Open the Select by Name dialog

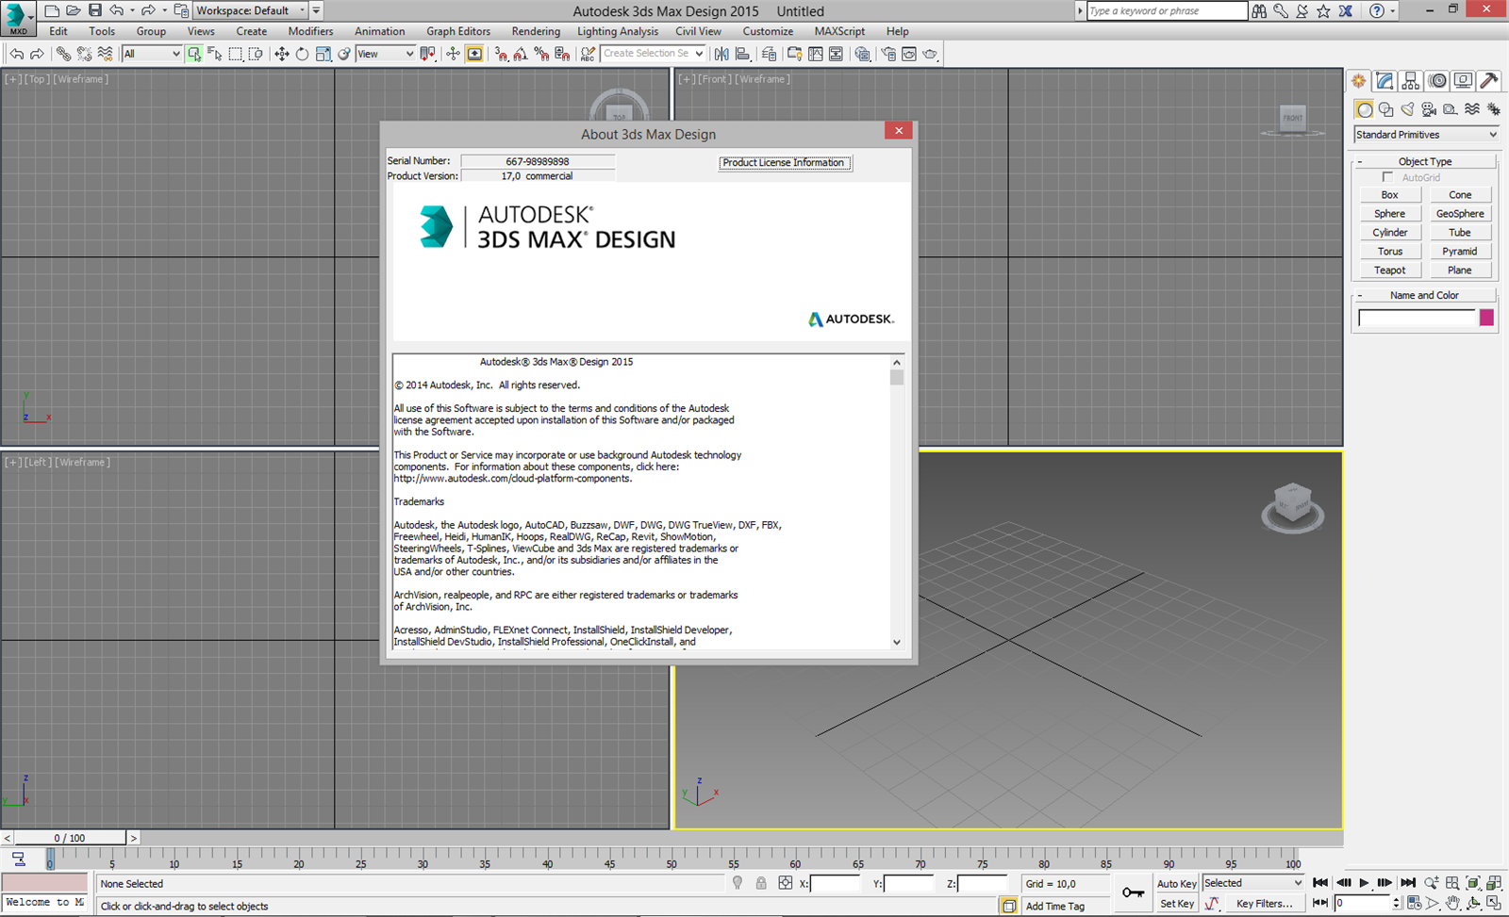(215, 54)
